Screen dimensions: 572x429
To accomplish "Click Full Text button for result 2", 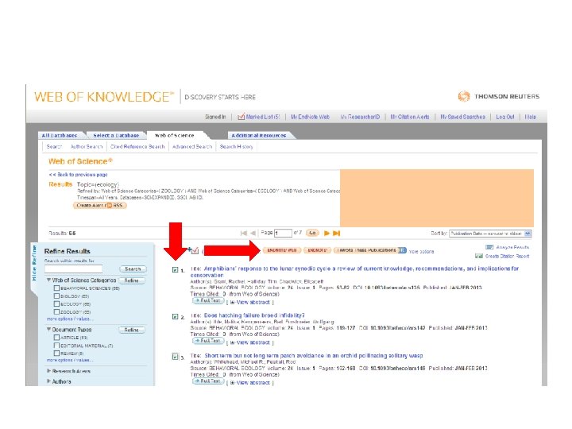I will [208, 341].
